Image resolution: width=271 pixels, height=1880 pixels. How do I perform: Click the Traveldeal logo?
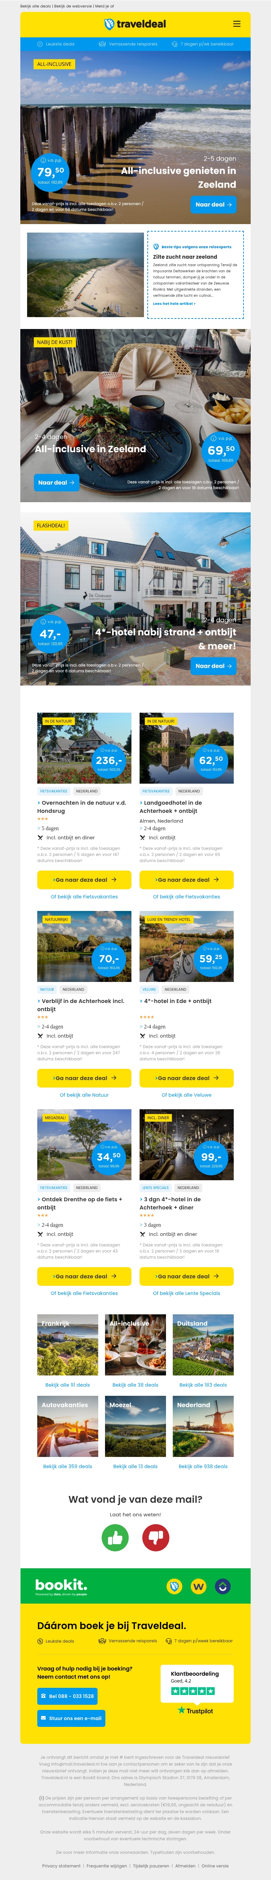(135, 24)
